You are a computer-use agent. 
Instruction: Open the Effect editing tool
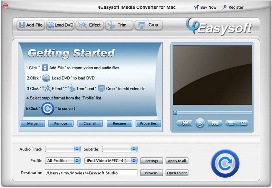90,25
